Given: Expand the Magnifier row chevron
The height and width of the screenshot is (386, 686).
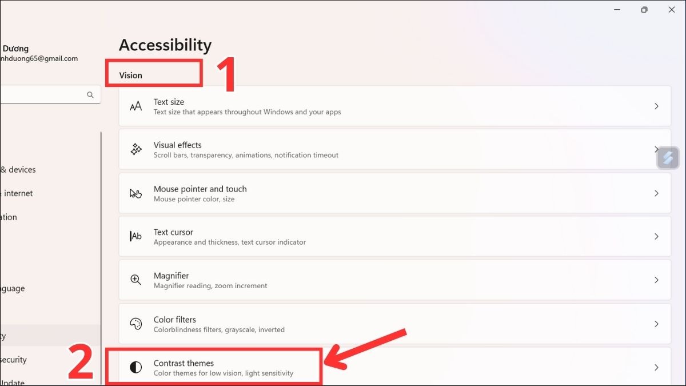Looking at the screenshot, I should tap(656, 280).
